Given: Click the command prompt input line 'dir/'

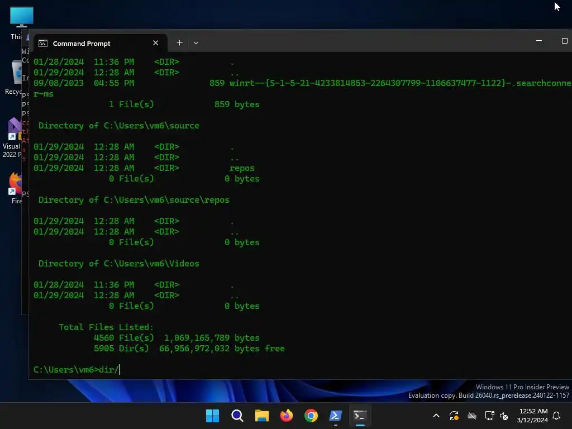Looking at the screenshot, I should pos(76,370).
